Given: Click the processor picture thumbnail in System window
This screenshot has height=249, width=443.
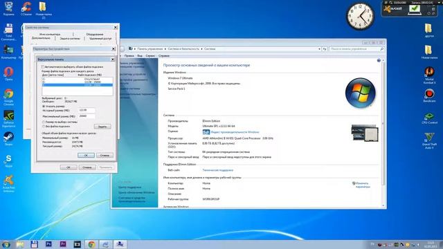Looking at the screenshot, I should pyautogui.click(x=365, y=133).
